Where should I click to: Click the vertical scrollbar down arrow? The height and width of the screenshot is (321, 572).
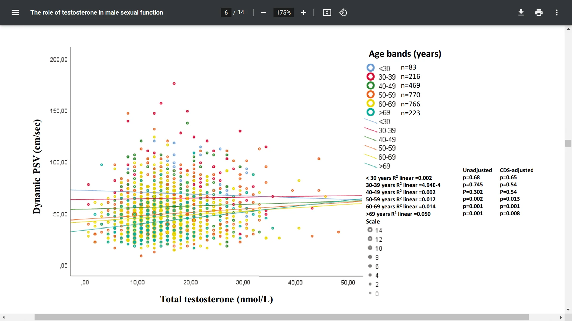coord(568,309)
